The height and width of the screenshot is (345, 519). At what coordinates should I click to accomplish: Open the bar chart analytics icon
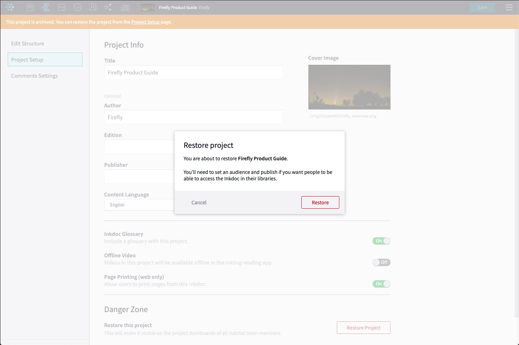point(125,7)
